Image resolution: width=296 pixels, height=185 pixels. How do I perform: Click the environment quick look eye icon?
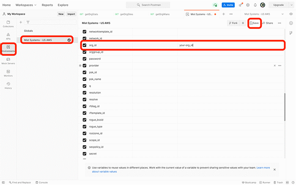tap(291, 14)
